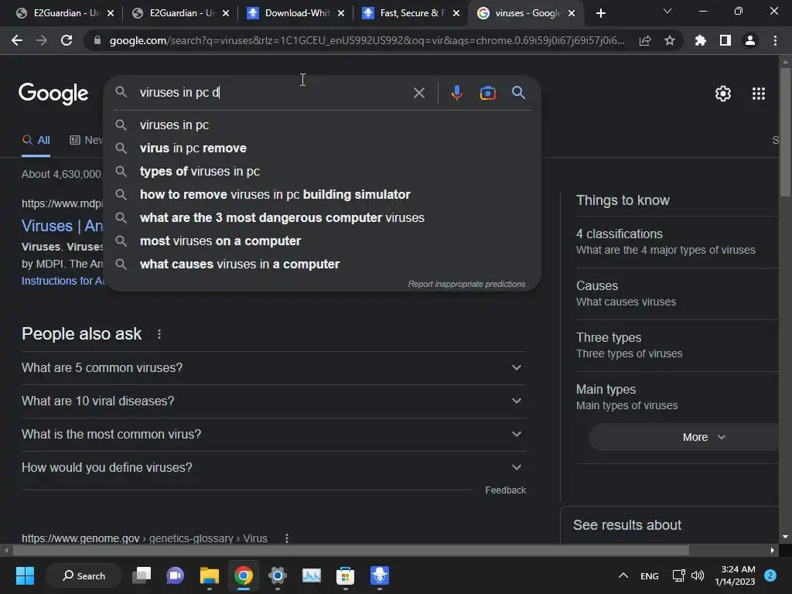
Task: Switch to the Fast, Secure tab
Action: 411,13
